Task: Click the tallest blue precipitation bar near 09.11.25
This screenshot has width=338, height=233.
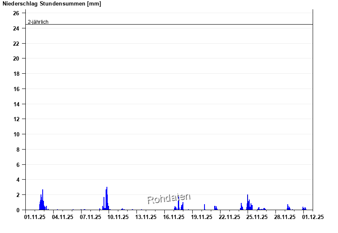Action: (x=107, y=198)
